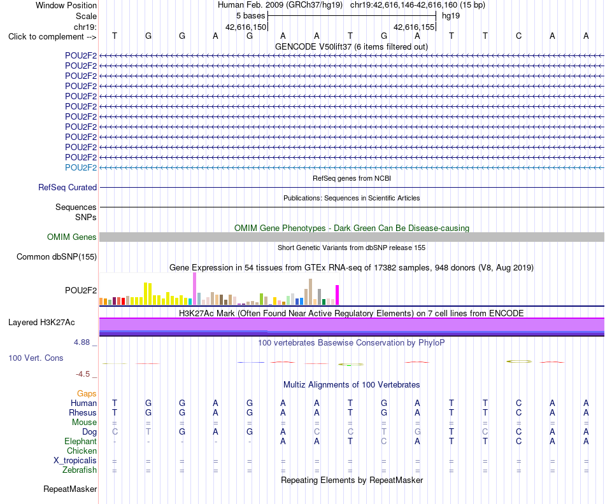Select the 'Scale' ruler label
This screenshot has height=504, width=605.
pos(86,16)
